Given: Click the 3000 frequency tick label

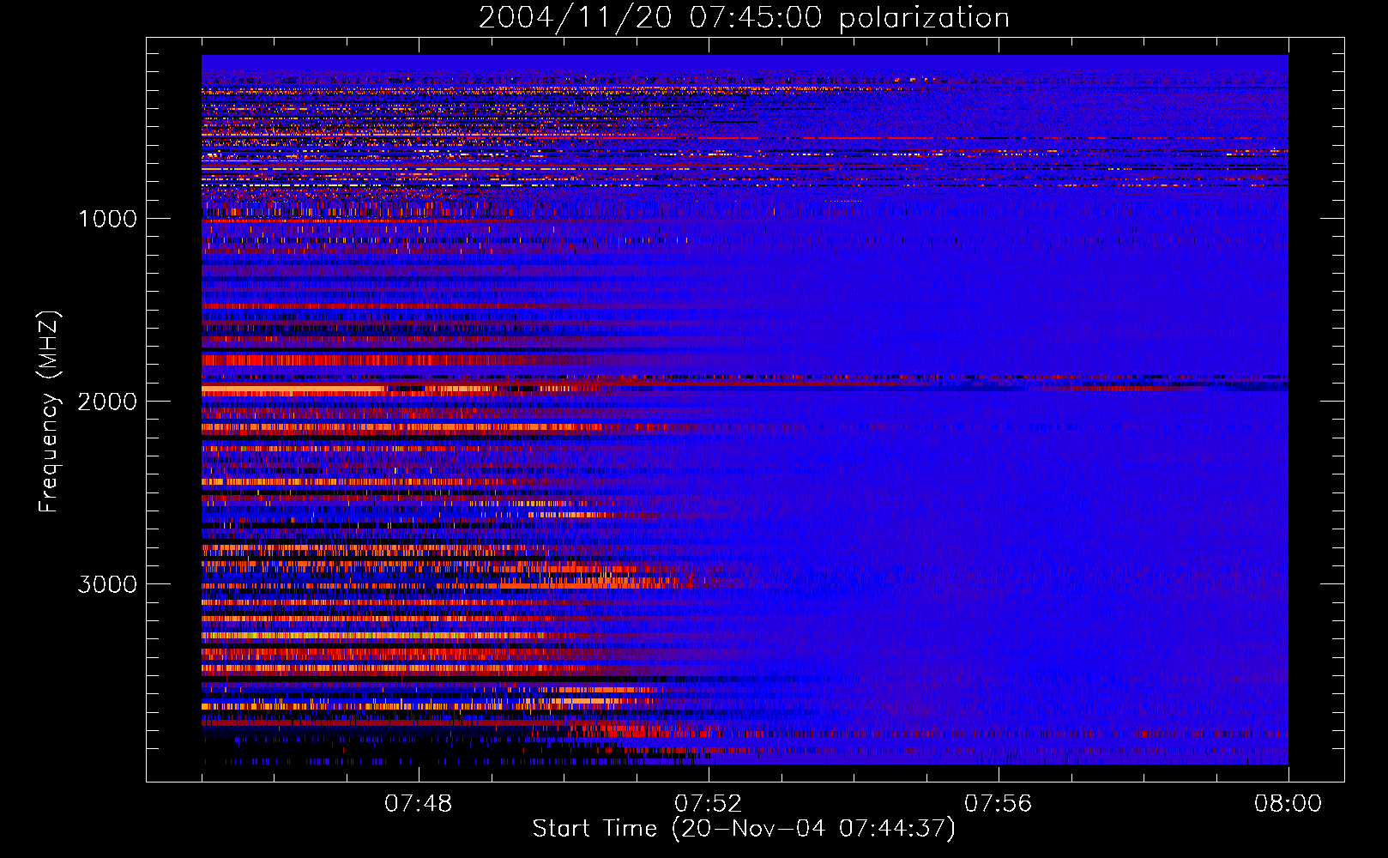Looking at the screenshot, I should [107, 584].
